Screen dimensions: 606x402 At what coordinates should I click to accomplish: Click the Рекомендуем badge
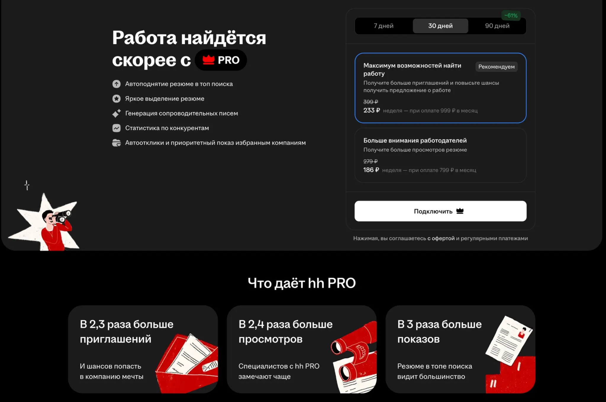tap(496, 67)
